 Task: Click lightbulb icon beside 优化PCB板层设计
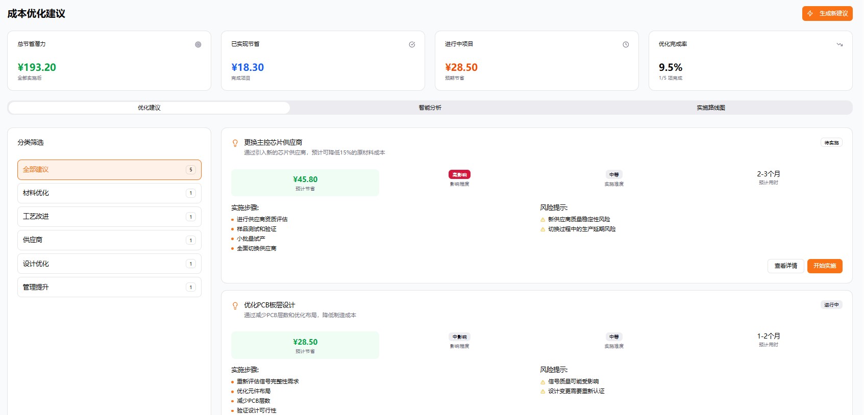(235, 305)
